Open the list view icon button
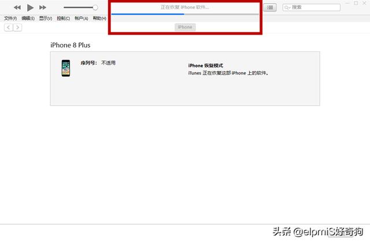The height and width of the screenshot is (243, 370). point(270,8)
